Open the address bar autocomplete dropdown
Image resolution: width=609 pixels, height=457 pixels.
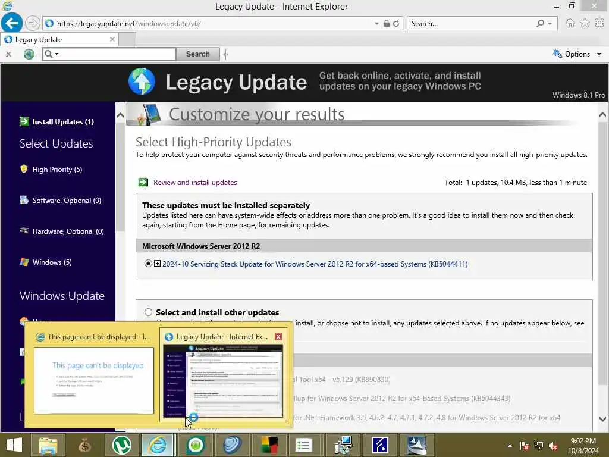point(376,24)
